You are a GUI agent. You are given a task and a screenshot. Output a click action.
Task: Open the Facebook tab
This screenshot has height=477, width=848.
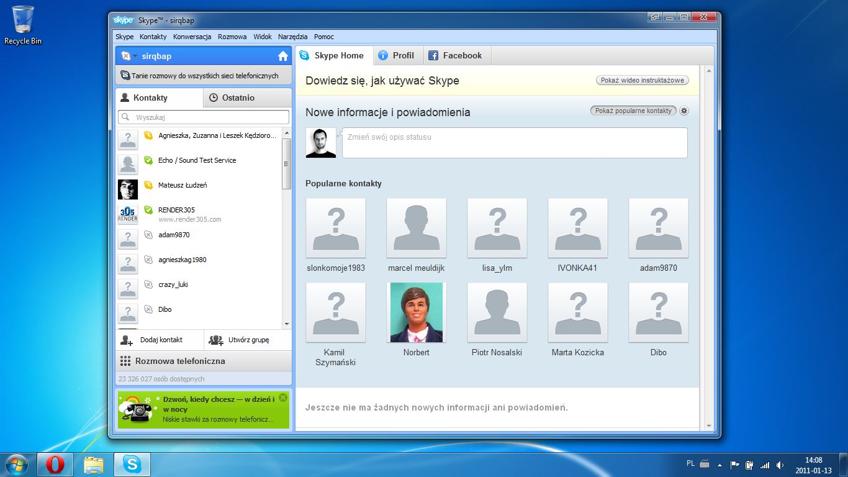pyautogui.click(x=457, y=55)
